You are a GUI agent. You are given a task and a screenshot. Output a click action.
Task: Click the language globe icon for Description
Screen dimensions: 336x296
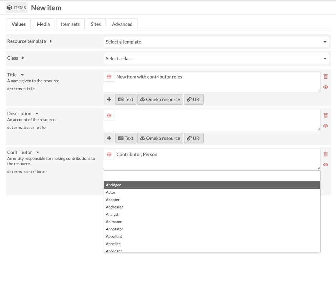[x=110, y=116]
